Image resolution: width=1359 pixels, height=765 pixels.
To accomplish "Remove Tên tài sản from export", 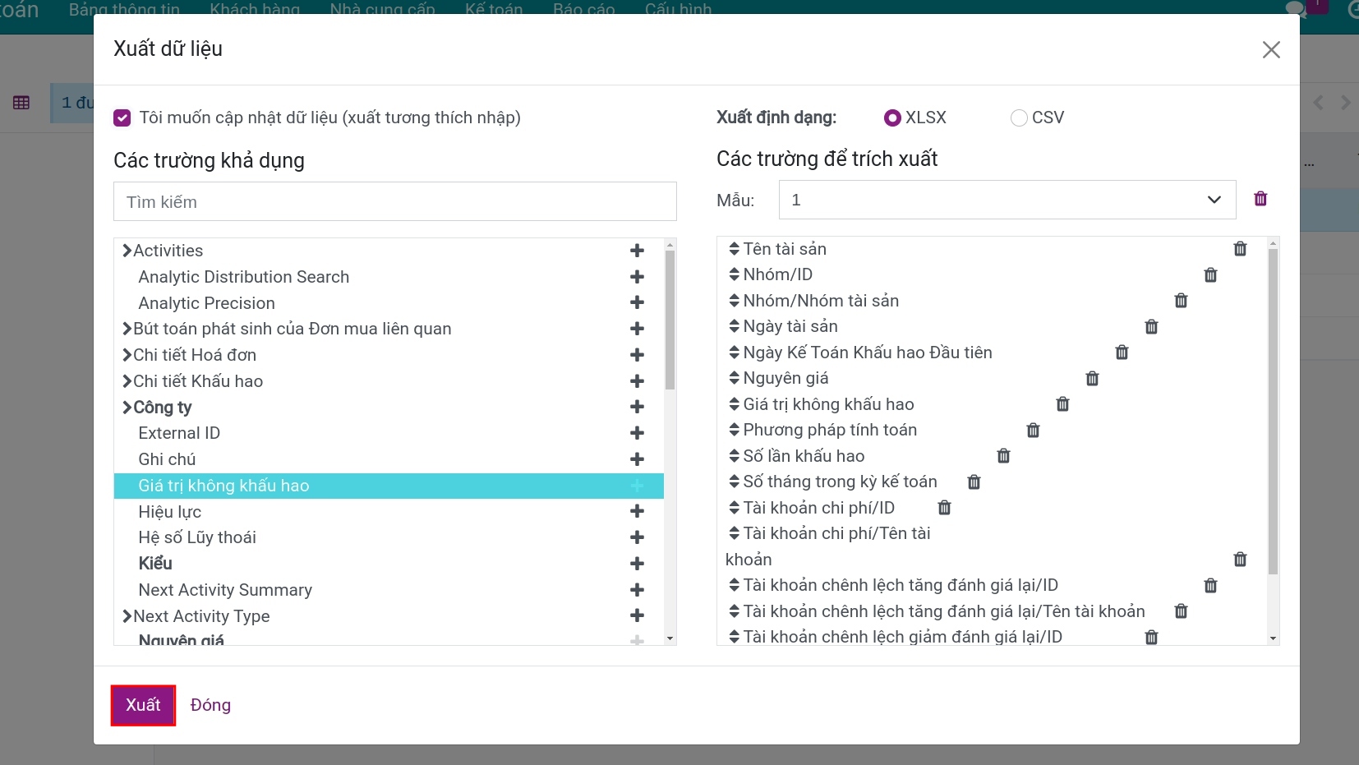I will (x=1241, y=249).
